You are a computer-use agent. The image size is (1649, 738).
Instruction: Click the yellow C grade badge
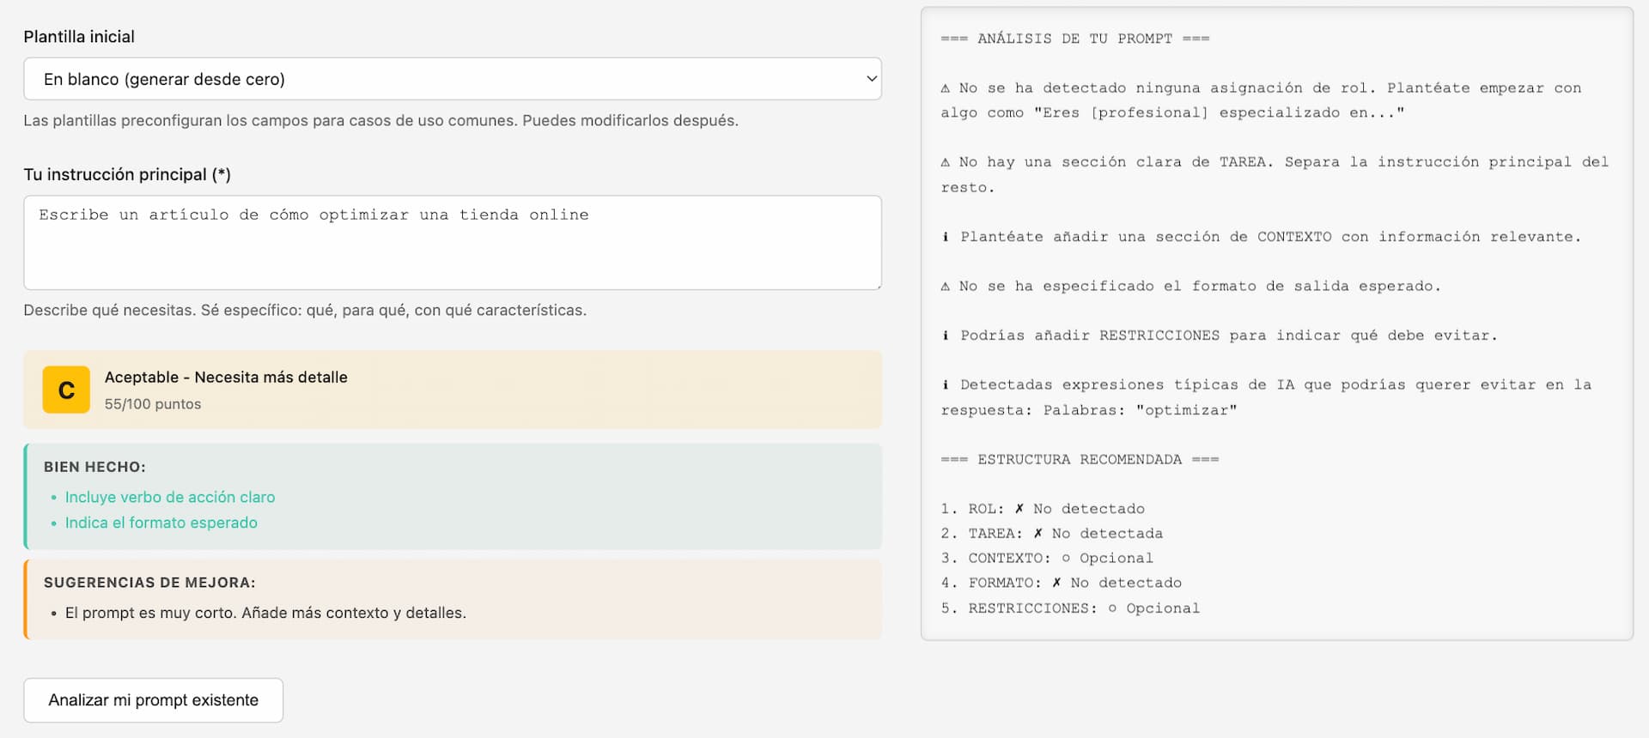tap(66, 390)
